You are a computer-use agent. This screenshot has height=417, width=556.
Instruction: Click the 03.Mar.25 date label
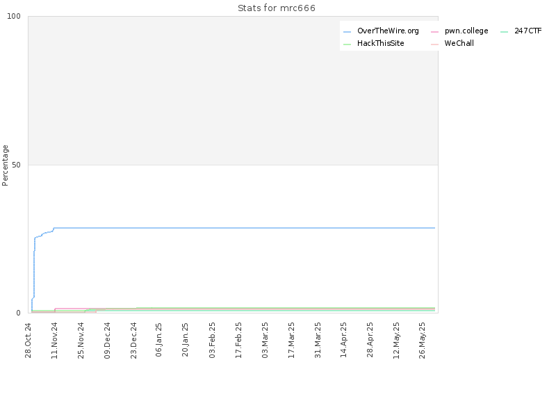click(265, 340)
